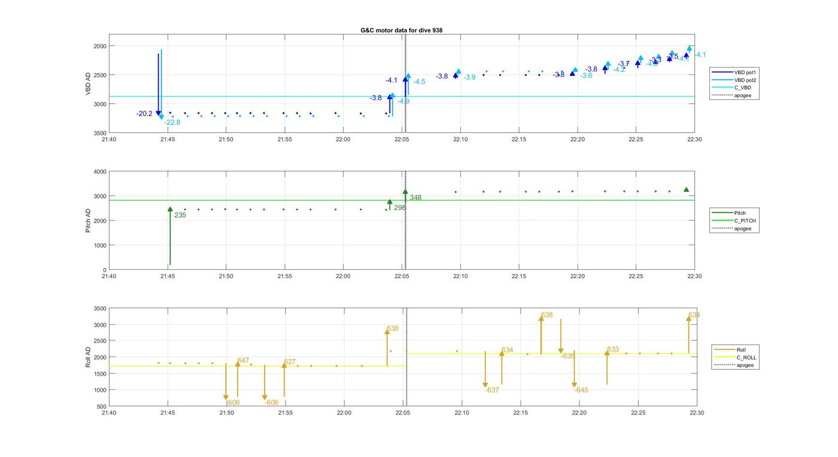
Task: Click the large down arrow above the -20.2 label
Action: pos(159,84)
